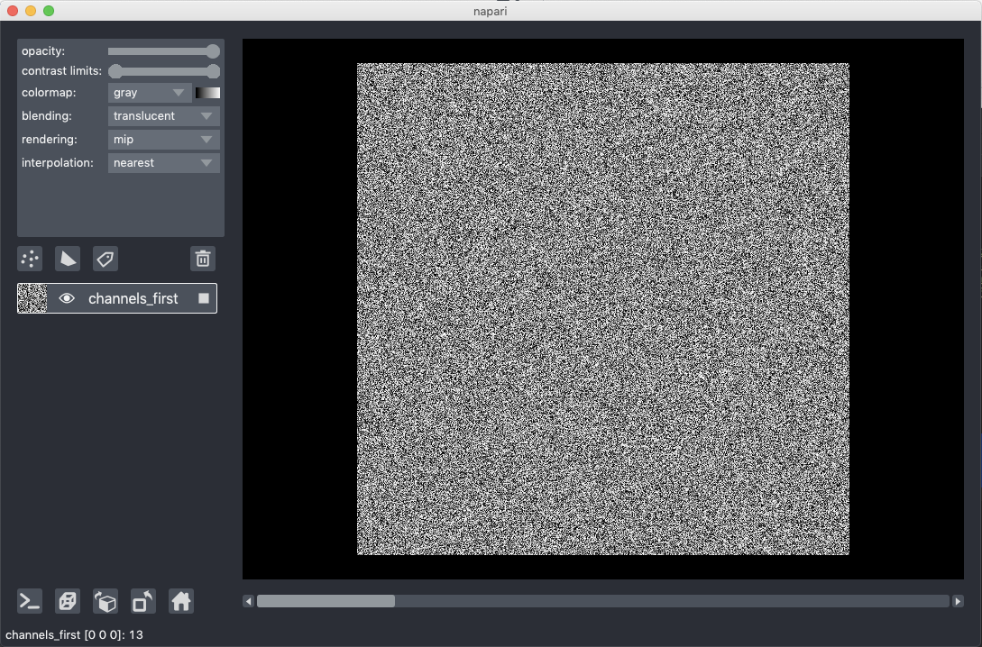982x647 pixels.
Task: Click the dimension slider at the bottom
Action: click(x=327, y=601)
